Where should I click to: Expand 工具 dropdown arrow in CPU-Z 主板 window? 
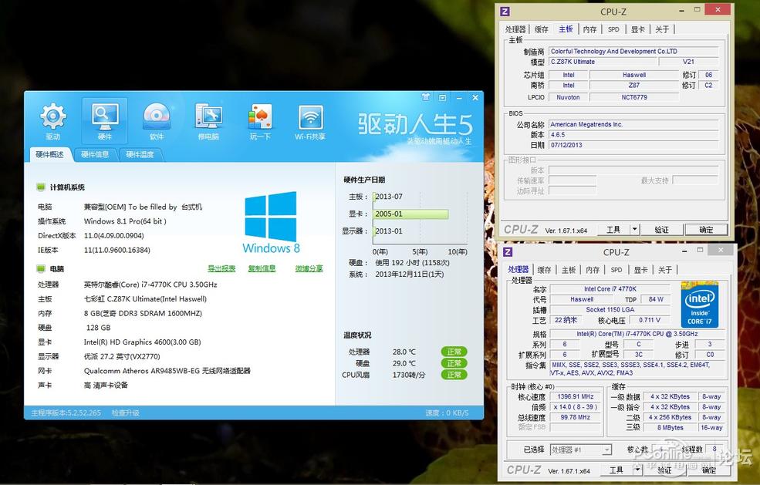pos(635,229)
